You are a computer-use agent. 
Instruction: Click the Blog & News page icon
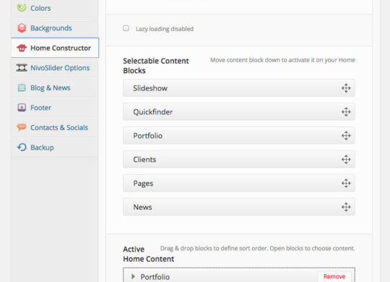coord(22,87)
